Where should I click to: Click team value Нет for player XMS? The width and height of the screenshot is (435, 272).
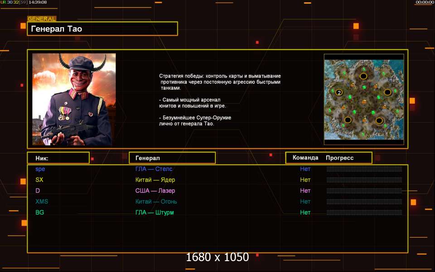click(305, 201)
